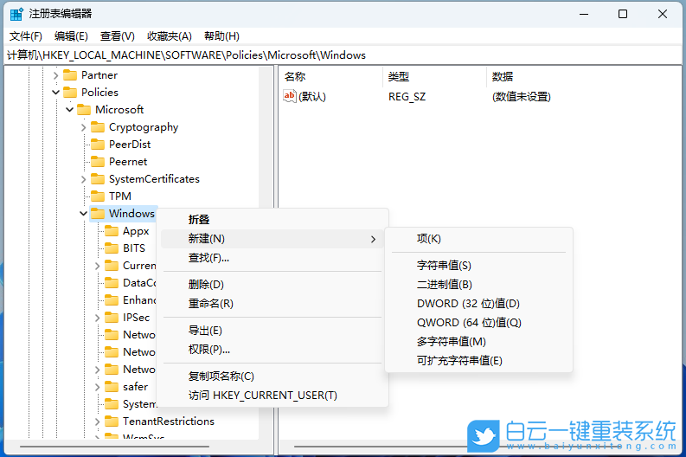
Task: Select DWORD (32 位)值(D) from the submenu
Action: click(x=468, y=304)
